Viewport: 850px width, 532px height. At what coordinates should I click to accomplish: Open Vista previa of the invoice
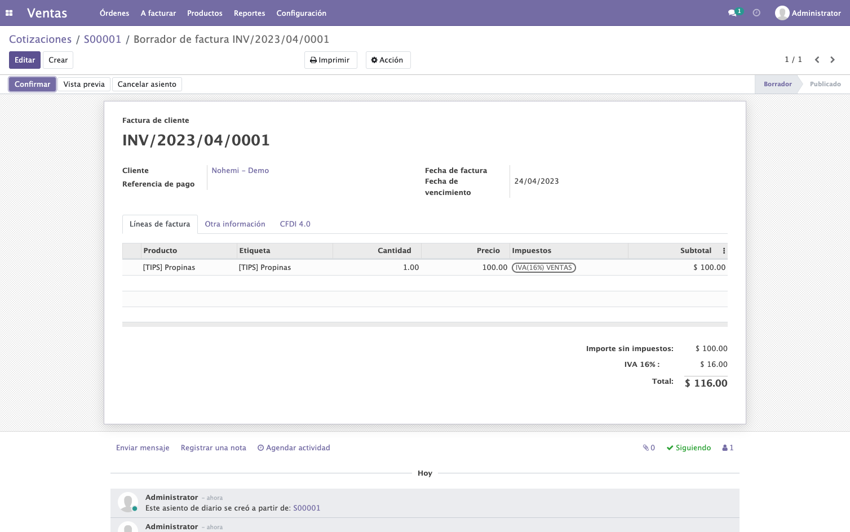84,85
